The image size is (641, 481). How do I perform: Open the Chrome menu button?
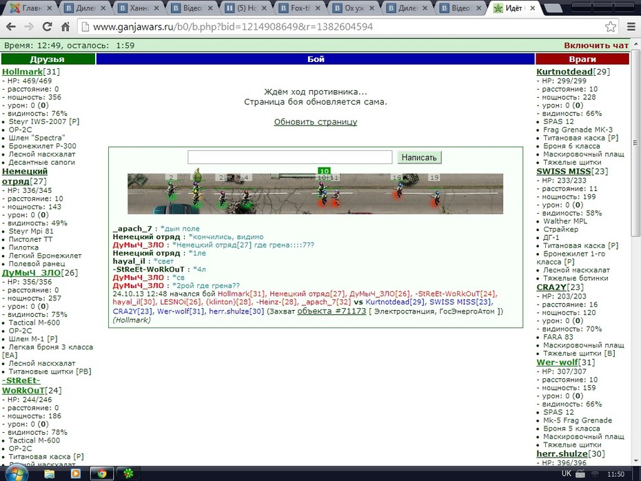coord(631,27)
